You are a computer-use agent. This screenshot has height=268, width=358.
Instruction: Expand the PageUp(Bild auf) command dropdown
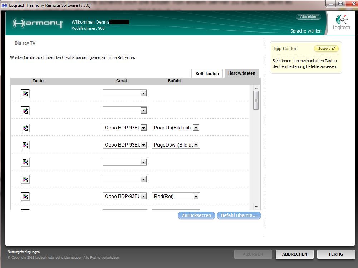pos(176,128)
